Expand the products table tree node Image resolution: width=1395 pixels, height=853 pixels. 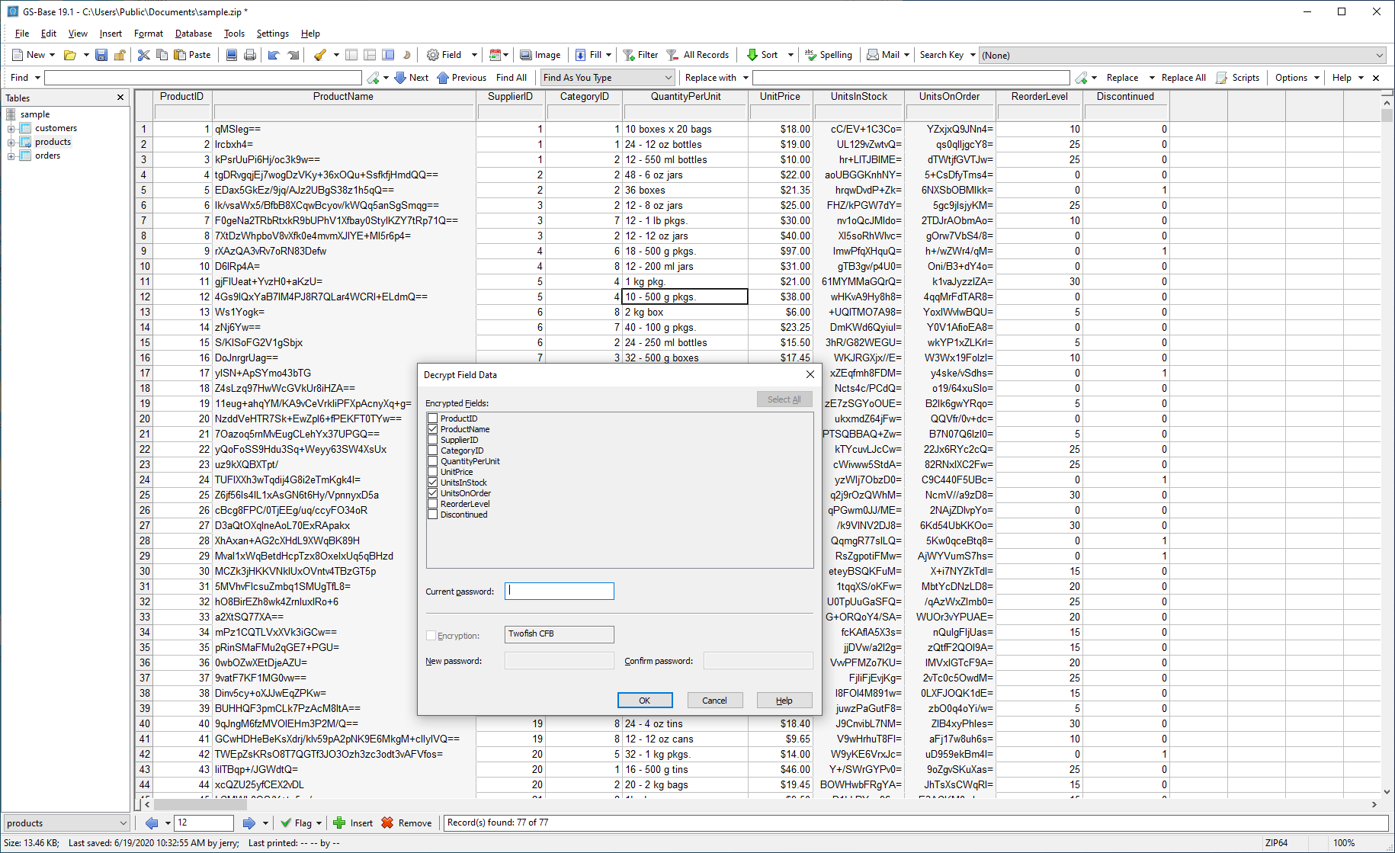click(x=11, y=142)
